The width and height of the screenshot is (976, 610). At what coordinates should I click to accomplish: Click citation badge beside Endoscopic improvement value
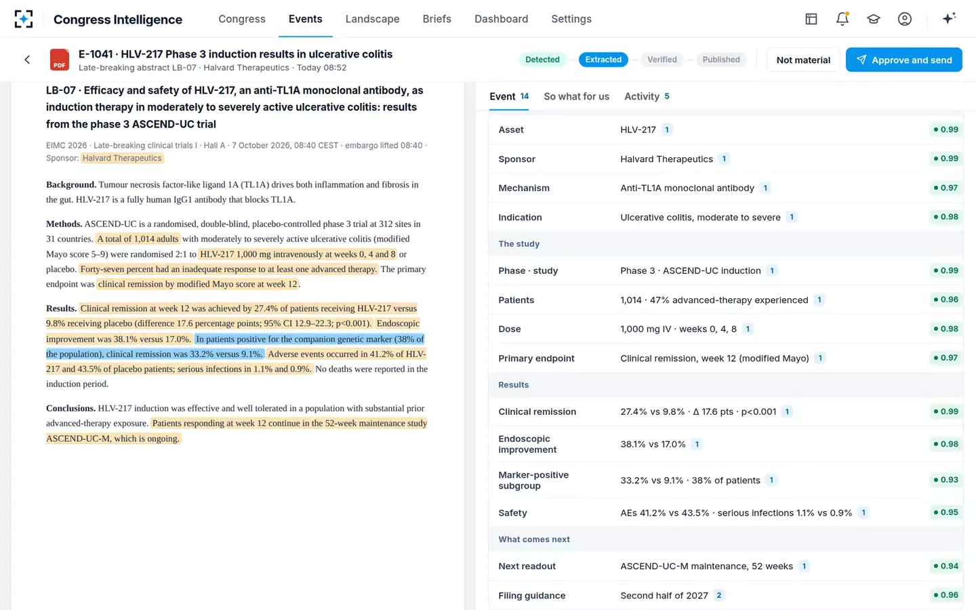(x=697, y=444)
